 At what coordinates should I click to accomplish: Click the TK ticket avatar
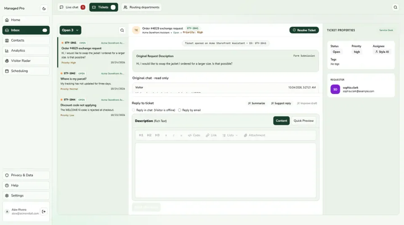pos(136,30)
